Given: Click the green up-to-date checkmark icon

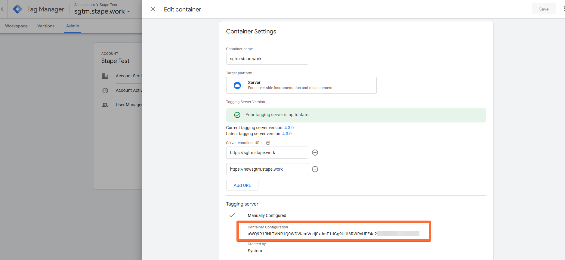Looking at the screenshot, I should click(237, 115).
